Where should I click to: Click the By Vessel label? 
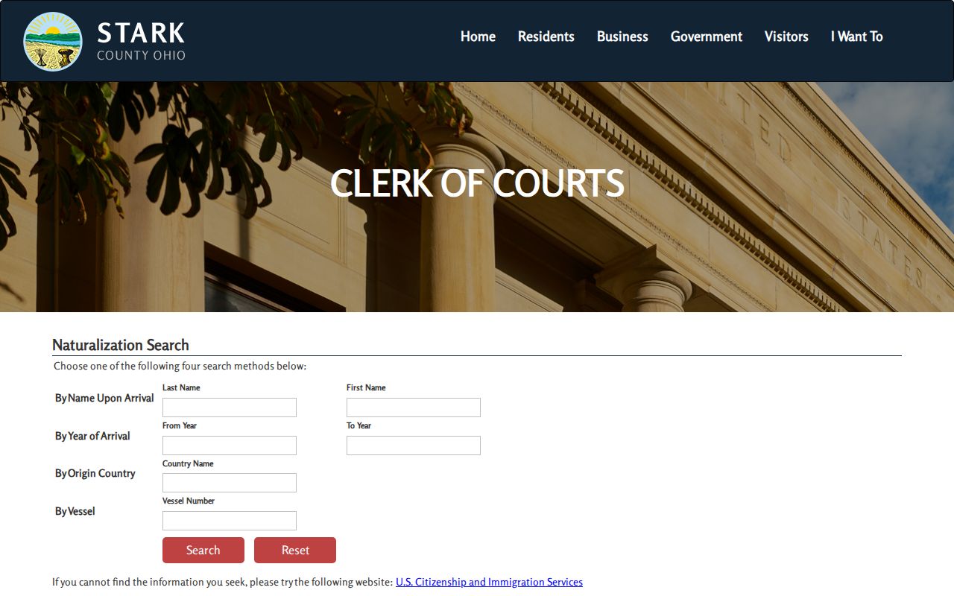coord(75,511)
